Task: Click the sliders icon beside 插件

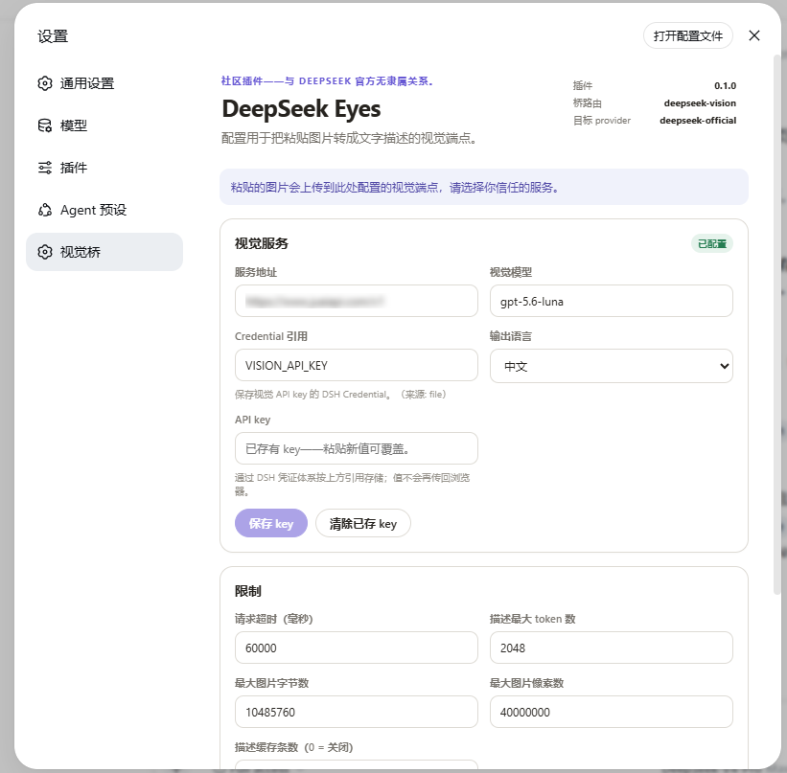Action: 45,168
